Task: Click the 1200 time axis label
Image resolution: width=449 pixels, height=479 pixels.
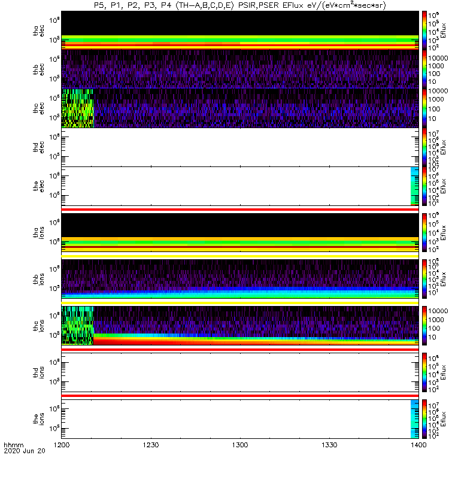Action: click(x=62, y=445)
